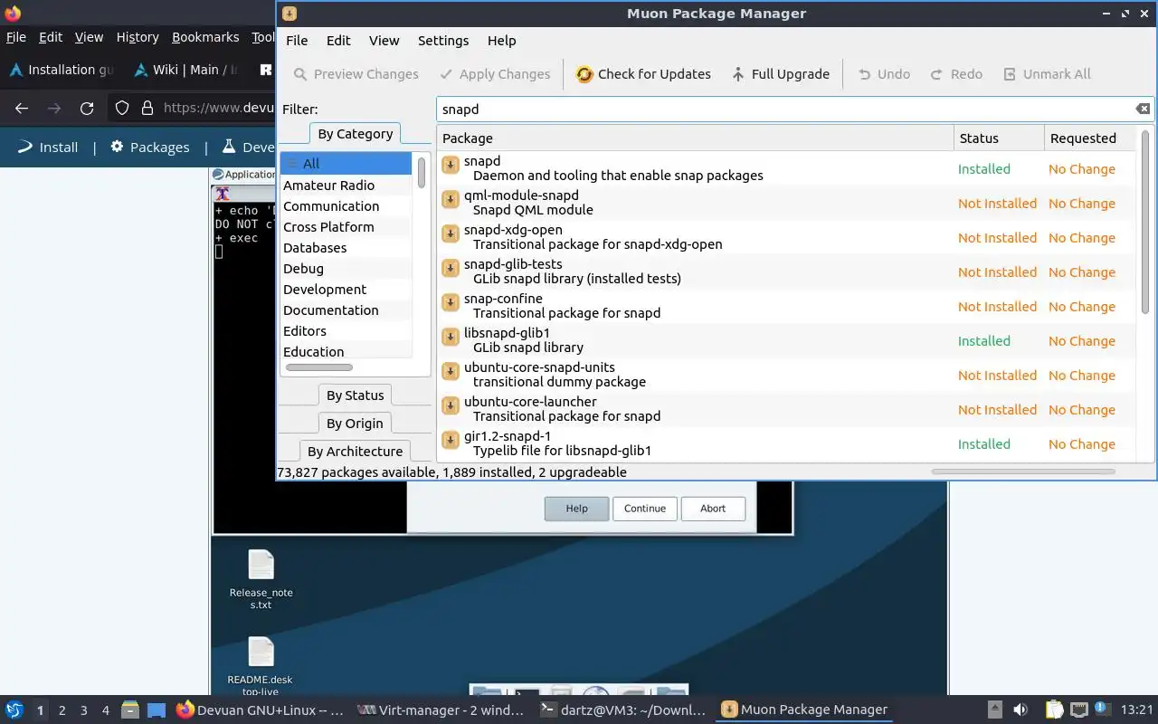The width and height of the screenshot is (1158, 724).
Task: Select the Development category
Action: point(346,290)
